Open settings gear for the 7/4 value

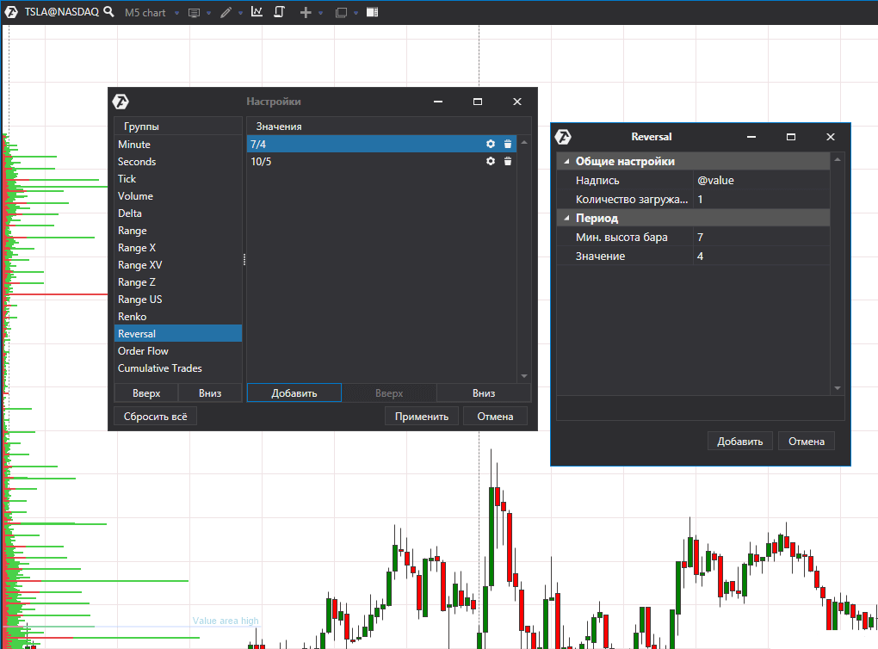(x=491, y=145)
